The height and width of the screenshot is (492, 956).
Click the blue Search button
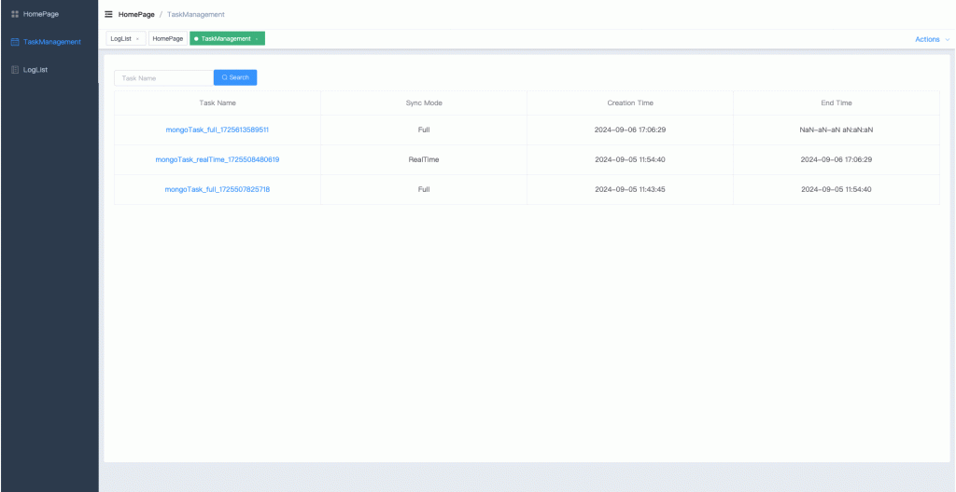coord(235,78)
